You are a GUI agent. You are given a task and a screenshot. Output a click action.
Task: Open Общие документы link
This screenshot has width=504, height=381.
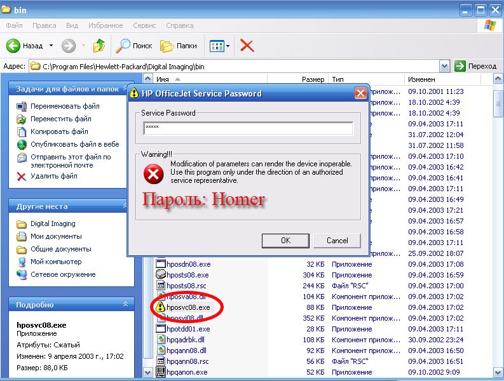pos(61,249)
